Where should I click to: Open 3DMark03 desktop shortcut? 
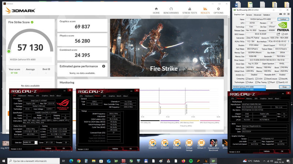click(x=152, y=144)
